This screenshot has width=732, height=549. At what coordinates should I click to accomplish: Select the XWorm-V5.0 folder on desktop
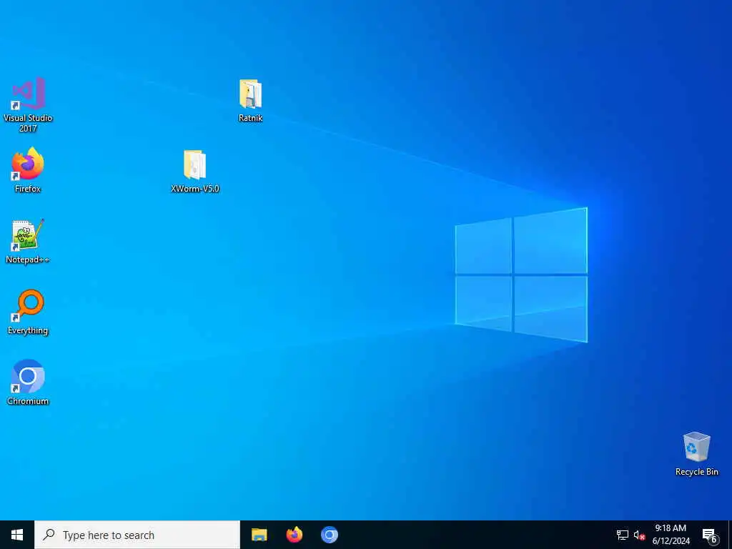[194, 172]
